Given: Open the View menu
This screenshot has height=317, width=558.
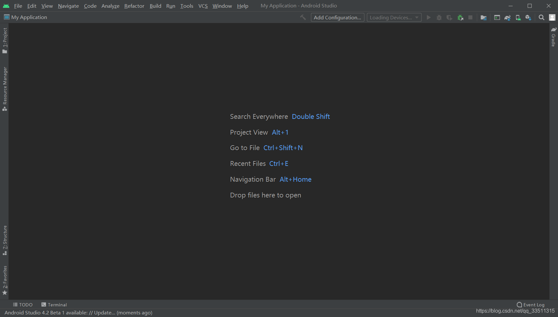Looking at the screenshot, I should click(x=47, y=6).
